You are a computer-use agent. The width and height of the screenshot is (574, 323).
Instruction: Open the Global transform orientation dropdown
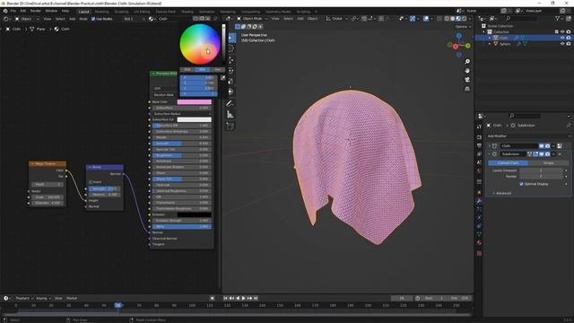(337, 18)
